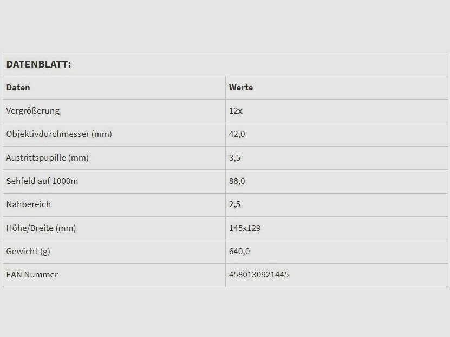Click the Werte column header

click(240, 88)
